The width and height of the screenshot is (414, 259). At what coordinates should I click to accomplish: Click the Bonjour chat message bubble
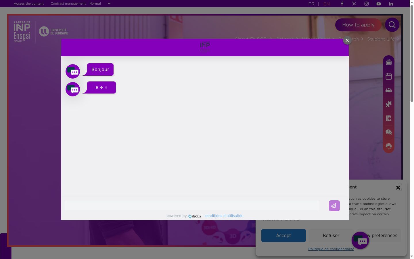point(100,69)
